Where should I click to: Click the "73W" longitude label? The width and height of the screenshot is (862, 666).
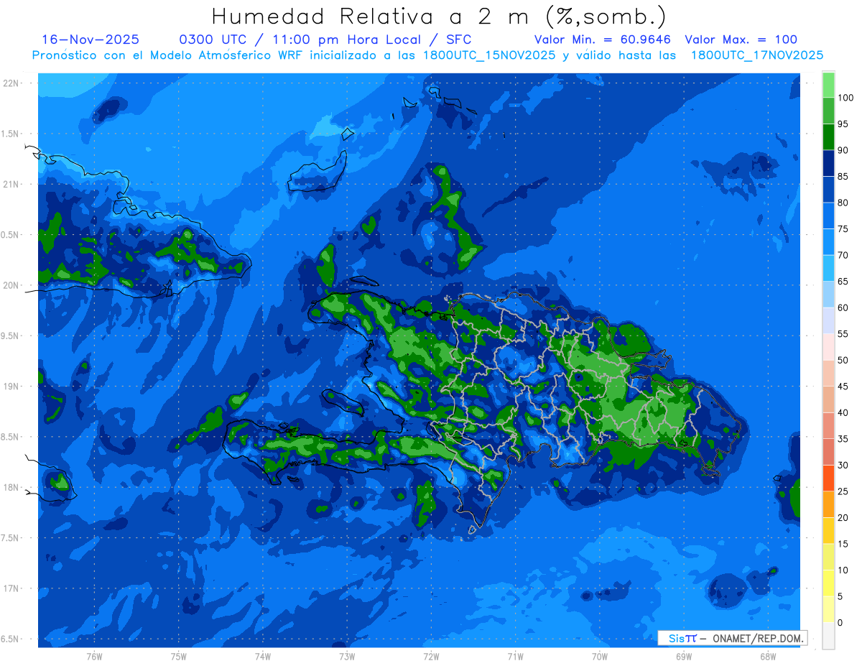click(x=347, y=657)
